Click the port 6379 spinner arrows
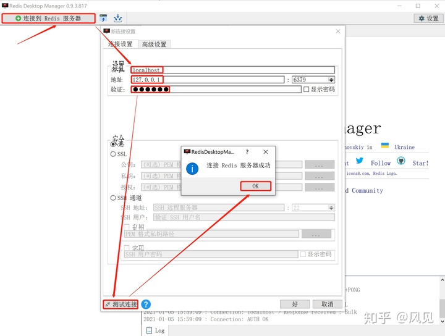445x336 pixels. click(331, 80)
